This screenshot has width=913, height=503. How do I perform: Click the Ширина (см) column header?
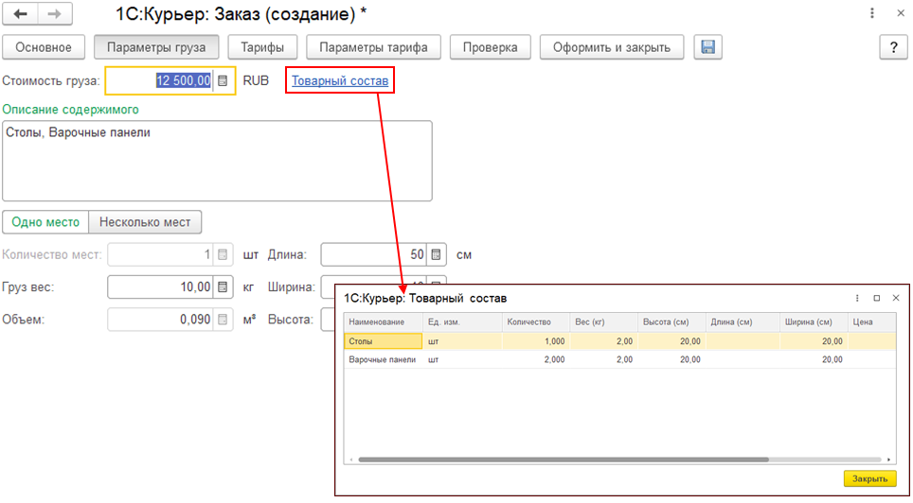[814, 322]
